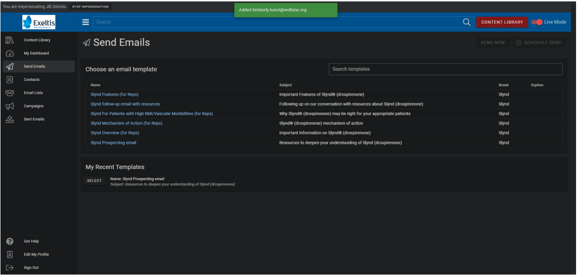Click subject 'Important Features of Slynd® (drospirenone)'
This screenshot has height=276, width=577.
pos(322,94)
